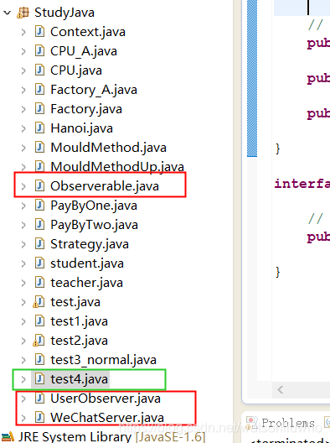The width and height of the screenshot is (330, 443).
Task: Expand the Factory.java tree node
Action: [23, 109]
